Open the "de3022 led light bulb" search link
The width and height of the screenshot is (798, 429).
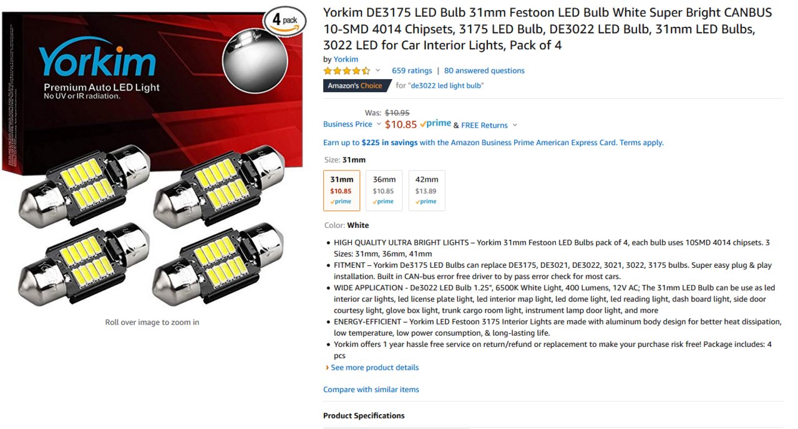point(447,86)
